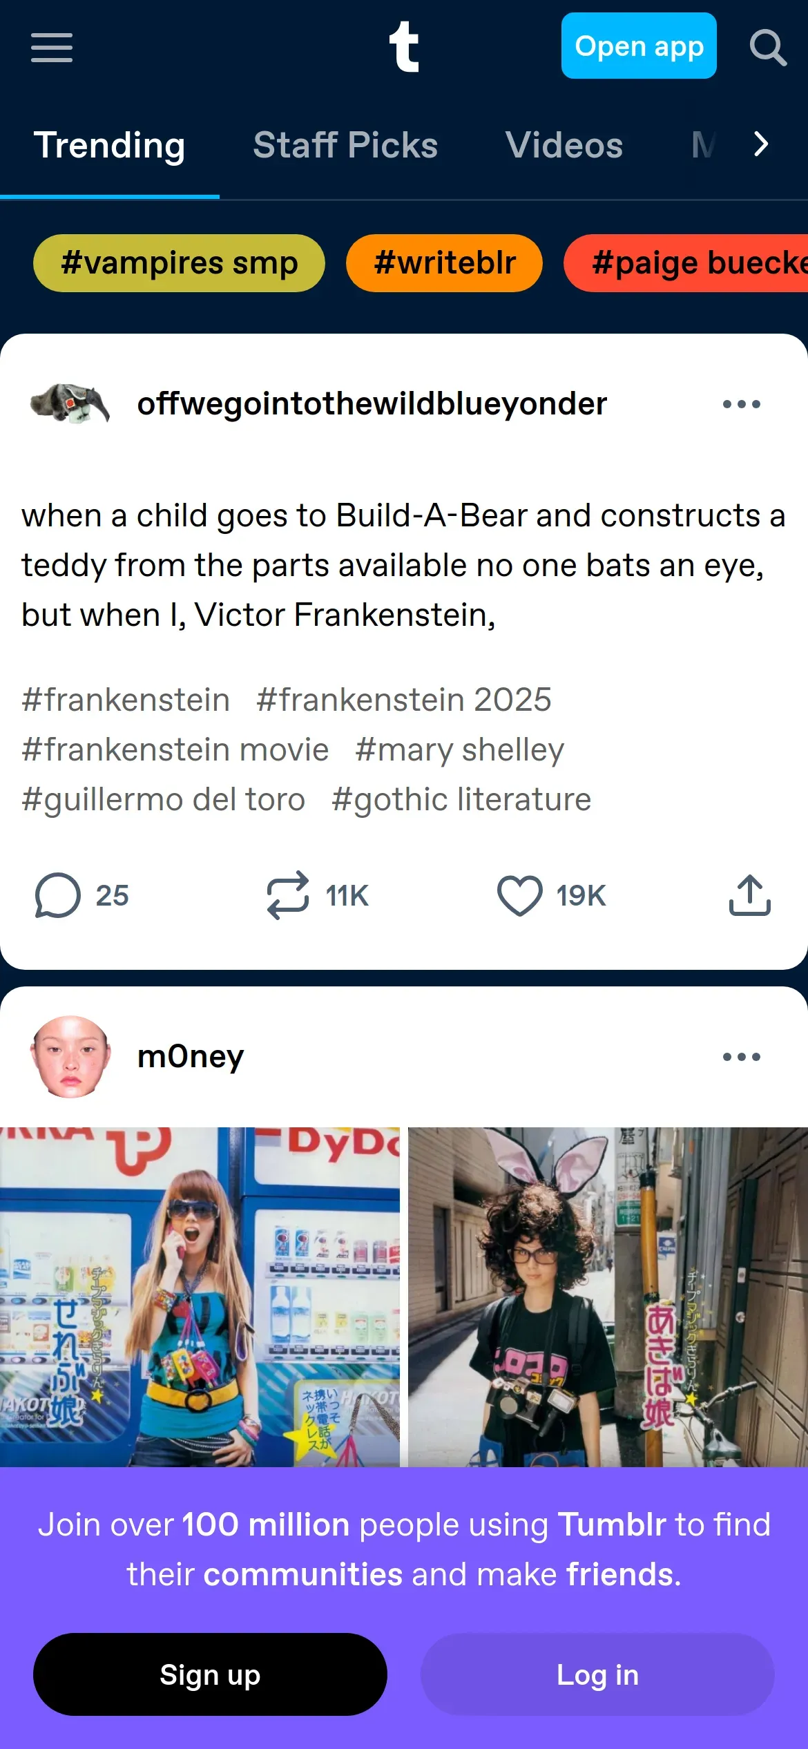
Task: Expand more tabs with the right chevron
Action: (761, 144)
